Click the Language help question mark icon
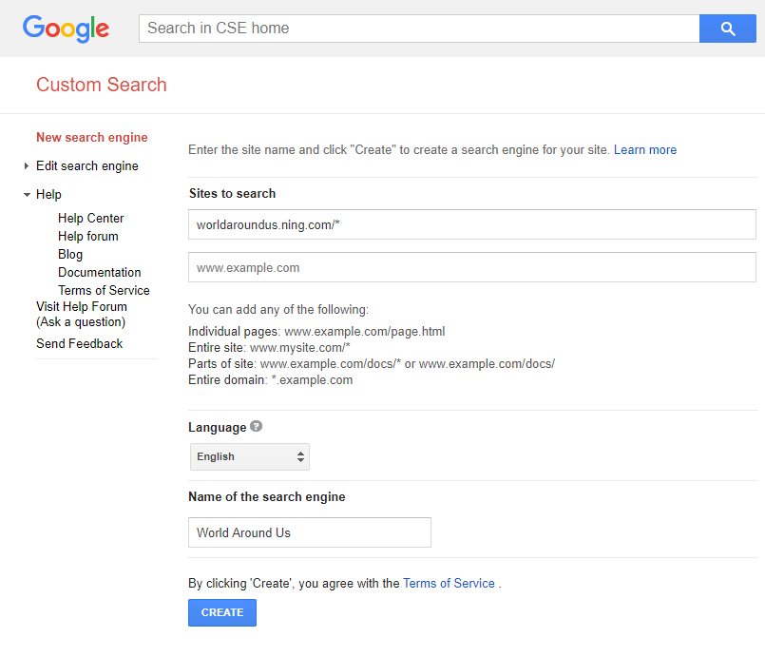Image resolution: width=765 pixels, height=657 pixels. point(257,426)
